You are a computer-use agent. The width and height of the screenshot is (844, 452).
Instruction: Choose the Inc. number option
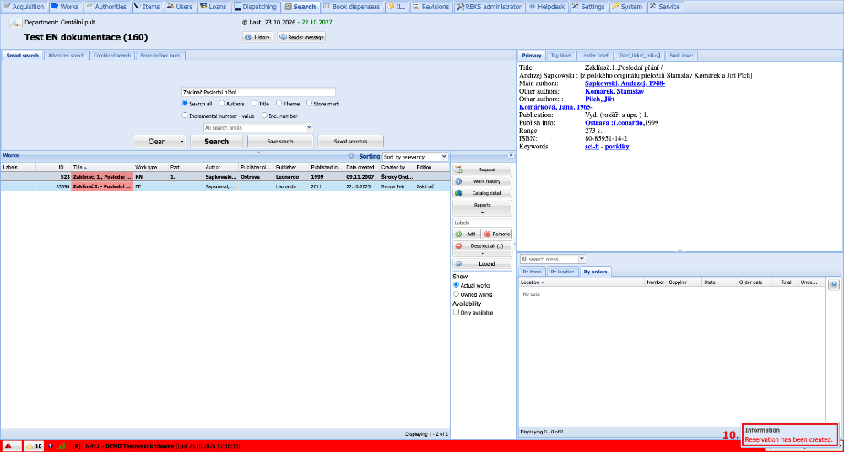click(264, 116)
